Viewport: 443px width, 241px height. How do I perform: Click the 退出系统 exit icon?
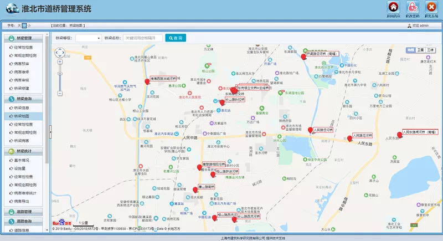pyautogui.click(x=430, y=7)
